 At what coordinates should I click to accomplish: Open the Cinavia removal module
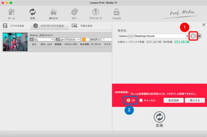[x=117, y=14]
